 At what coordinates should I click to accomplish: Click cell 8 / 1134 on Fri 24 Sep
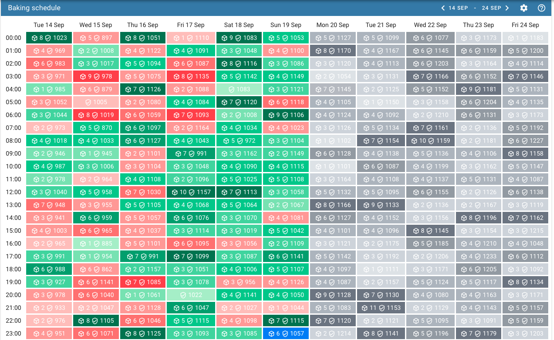pos(526,282)
